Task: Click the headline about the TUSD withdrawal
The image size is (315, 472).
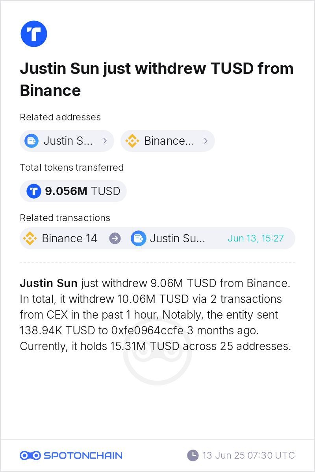Action: coord(157,79)
